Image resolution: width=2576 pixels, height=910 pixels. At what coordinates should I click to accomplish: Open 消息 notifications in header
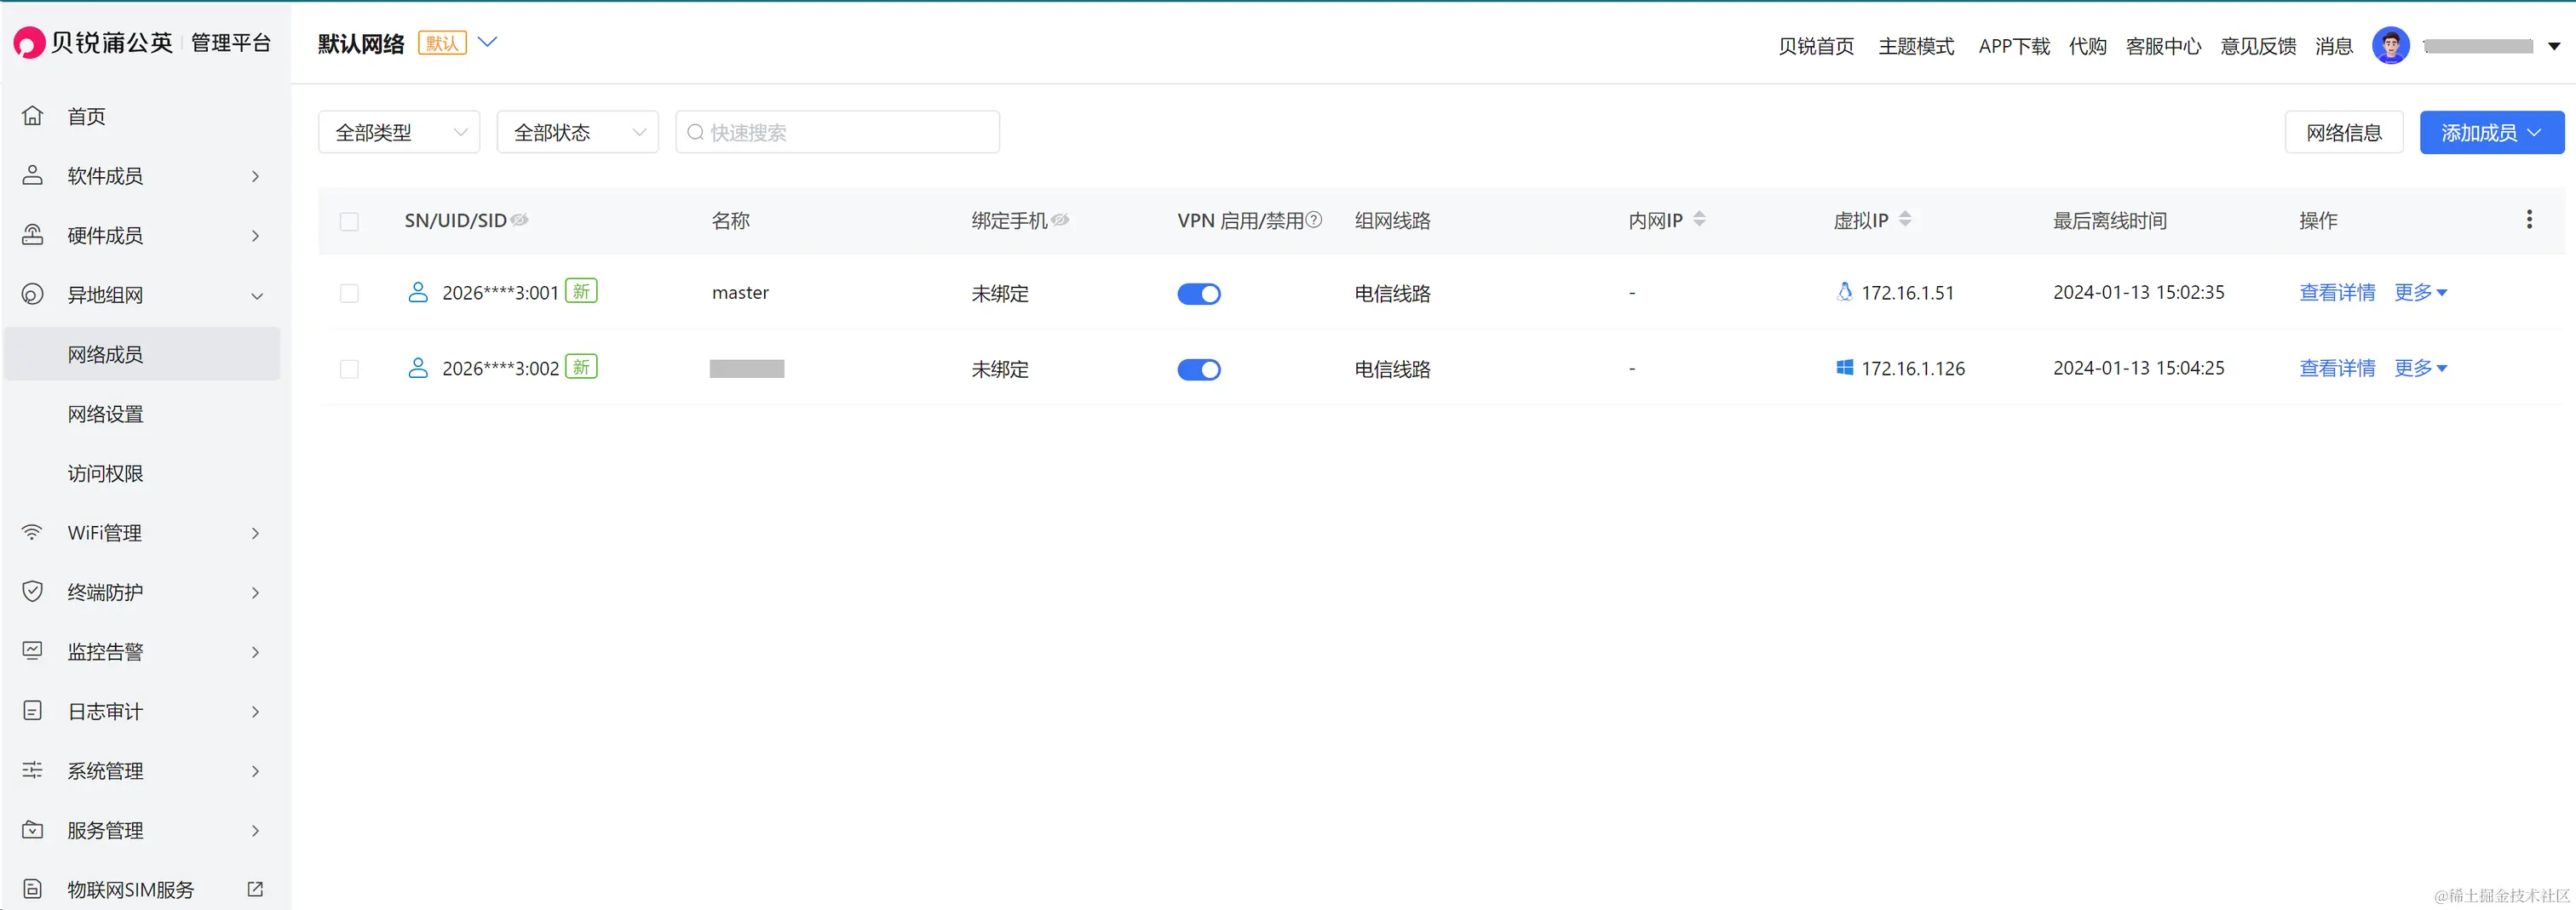pos(2334,46)
